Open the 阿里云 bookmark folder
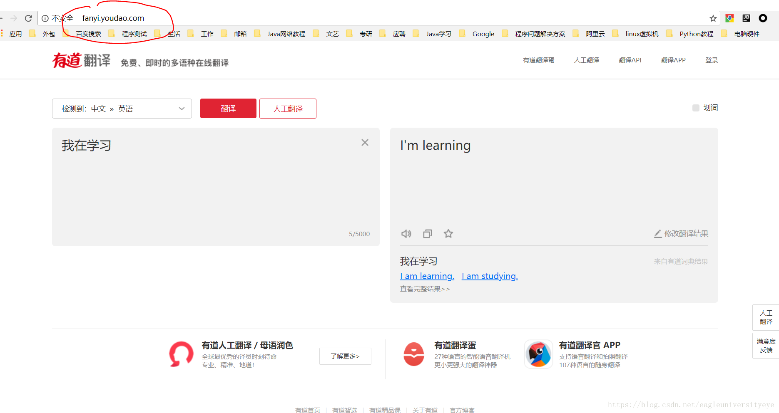This screenshot has height=413, width=779. (x=589, y=34)
